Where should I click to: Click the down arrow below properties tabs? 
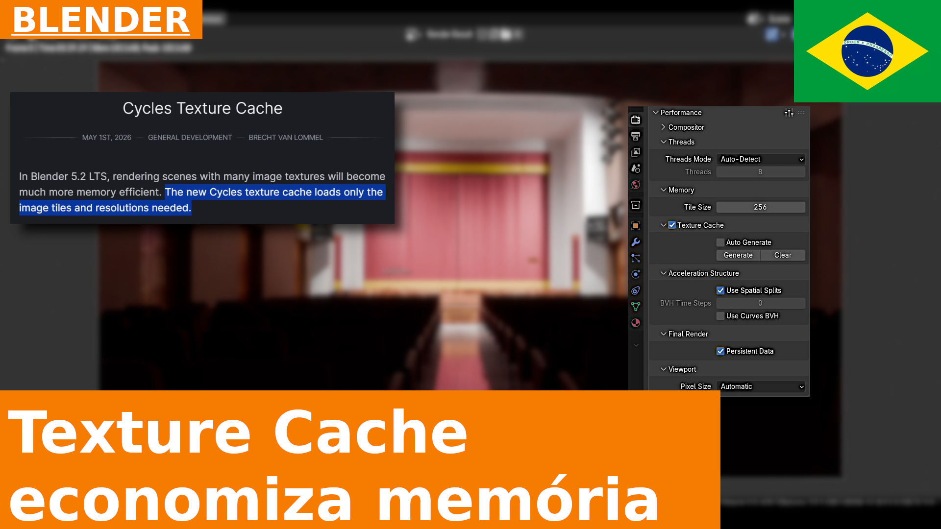pyautogui.click(x=636, y=345)
